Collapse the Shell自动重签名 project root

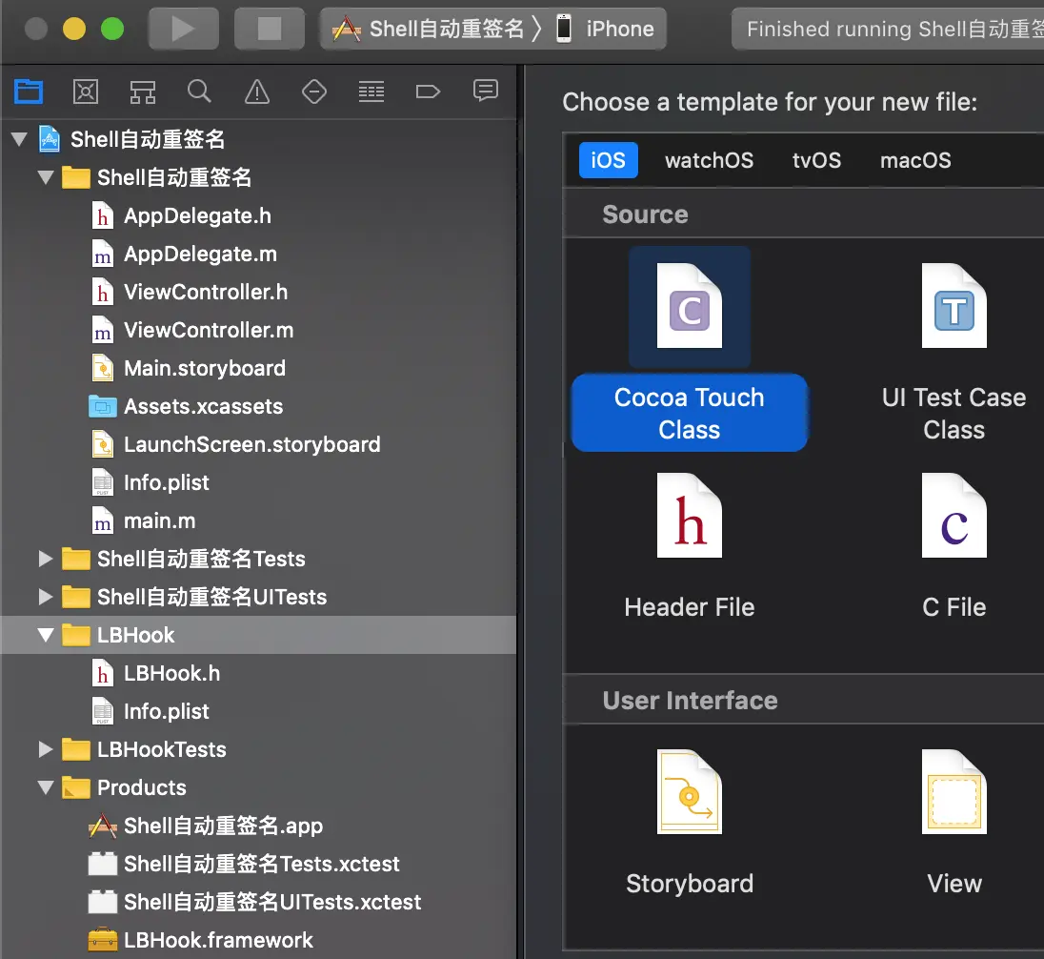19,139
